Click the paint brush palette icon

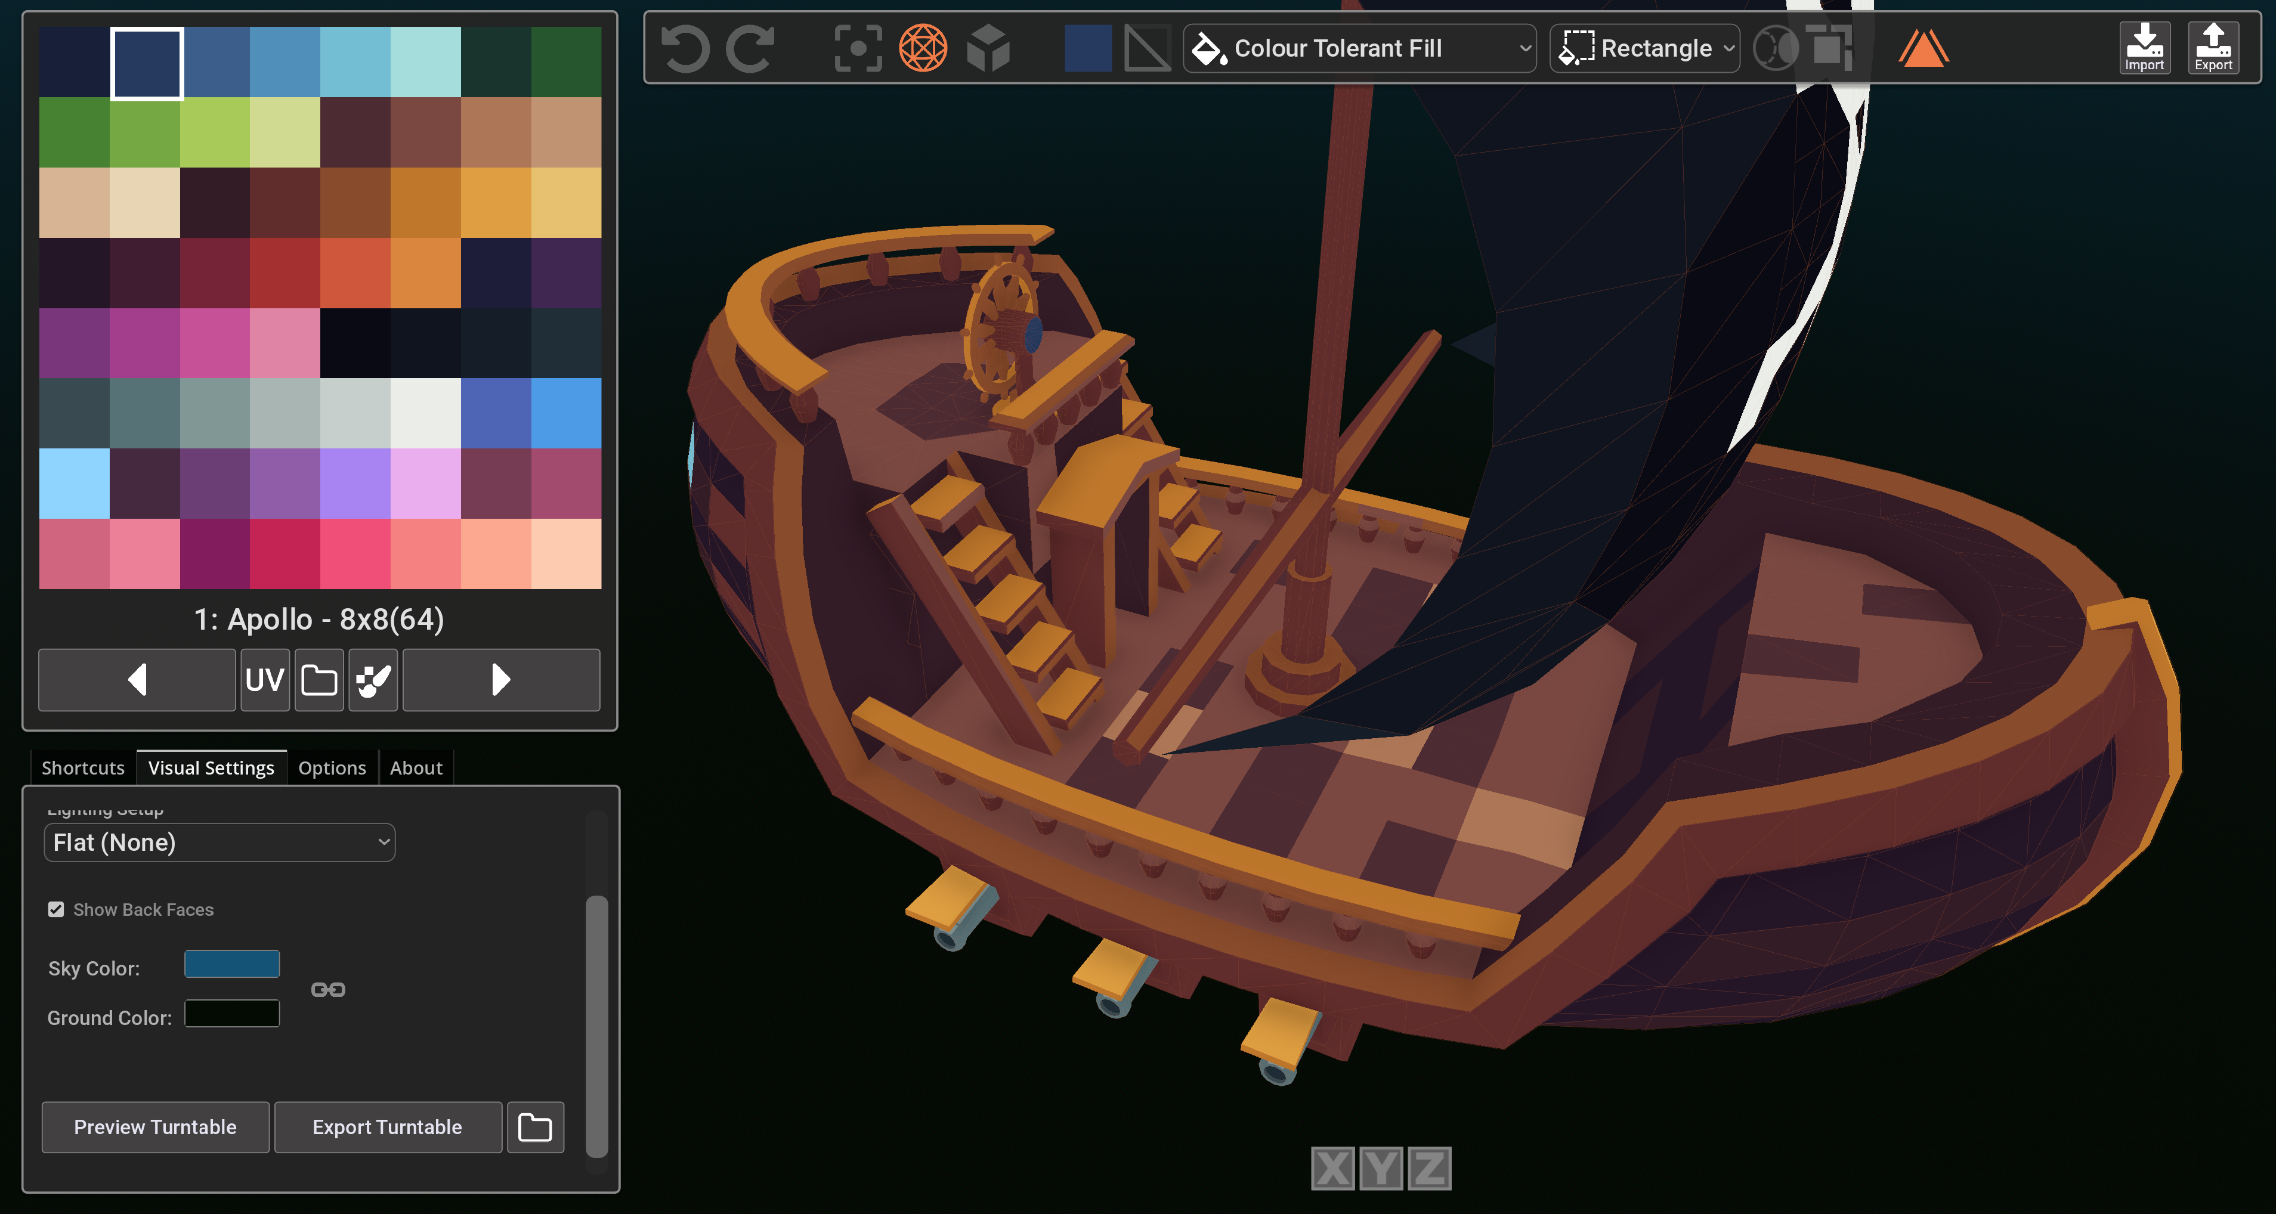click(x=373, y=680)
